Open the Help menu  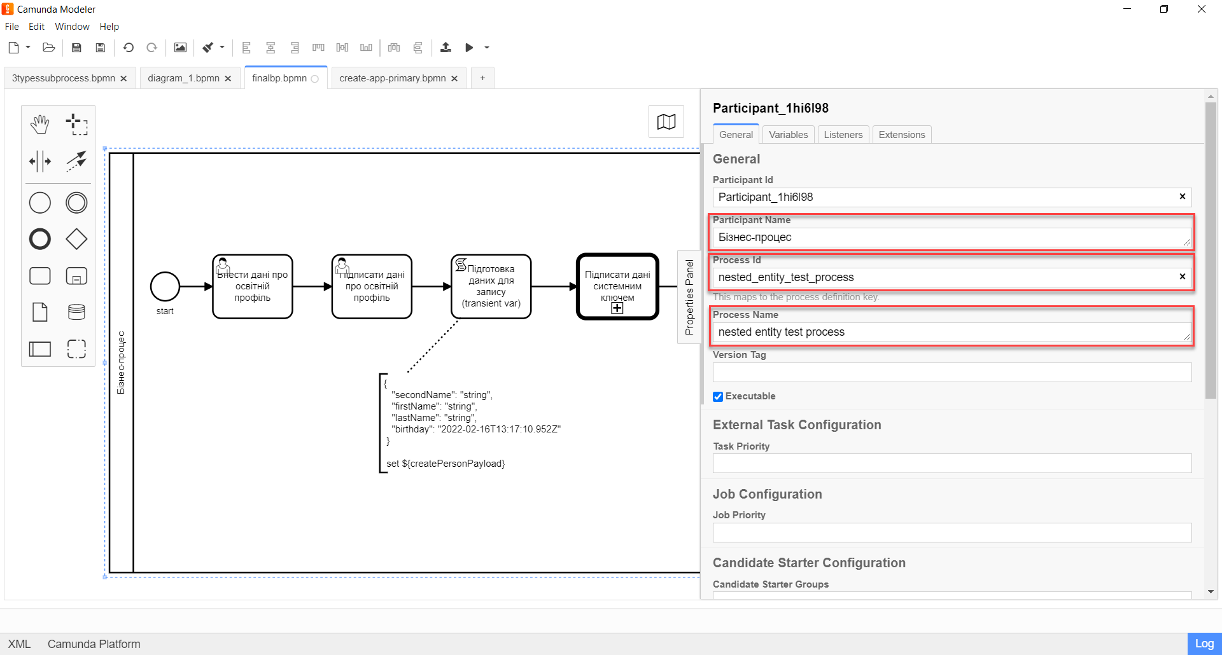point(109,27)
